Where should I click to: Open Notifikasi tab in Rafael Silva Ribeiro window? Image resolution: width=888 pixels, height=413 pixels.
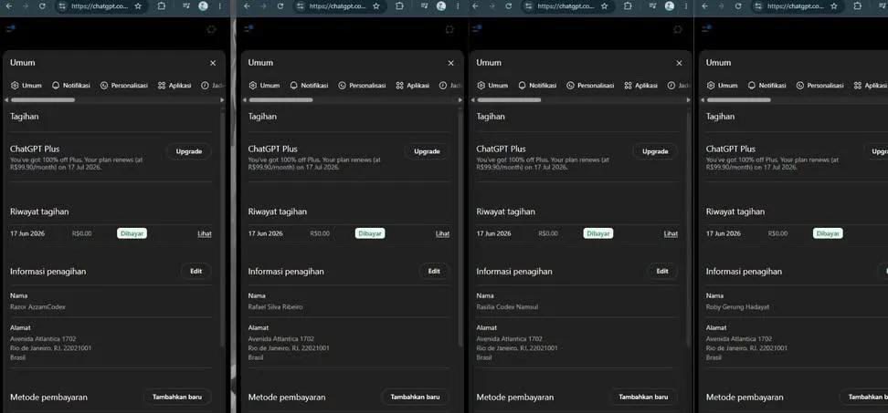coord(309,86)
